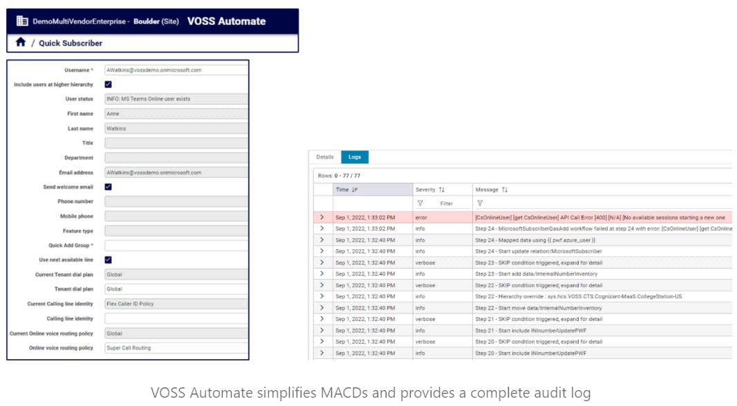Expand the Mapped data using pwf.azure_user row
737x406 pixels.
pyautogui.click(x=321, y=240)
